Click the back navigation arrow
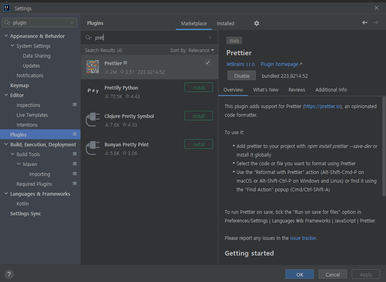The height and width of the screenshot is (282, 386). 365,22
